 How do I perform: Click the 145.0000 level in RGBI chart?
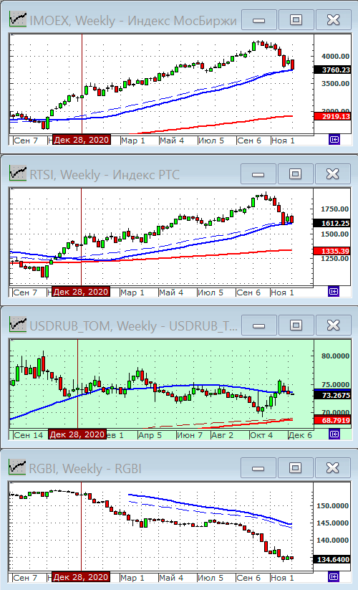(332, 523)
